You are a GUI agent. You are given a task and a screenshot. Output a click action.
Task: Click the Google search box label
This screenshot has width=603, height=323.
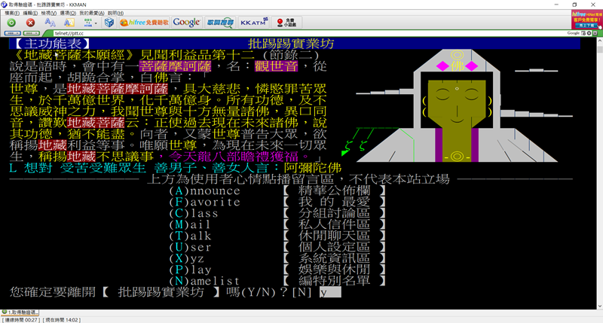click(x=573, y=33)
